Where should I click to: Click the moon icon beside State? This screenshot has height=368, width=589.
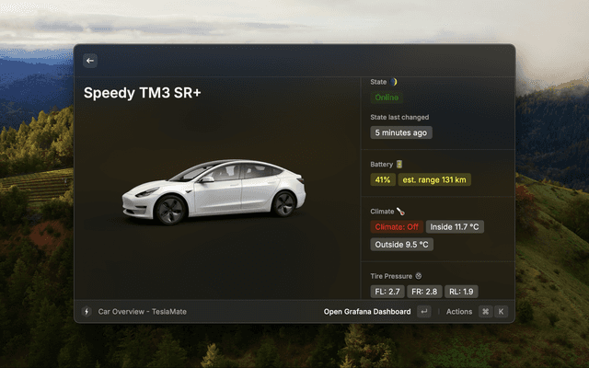pyautogui.click(x=394, y=82)
